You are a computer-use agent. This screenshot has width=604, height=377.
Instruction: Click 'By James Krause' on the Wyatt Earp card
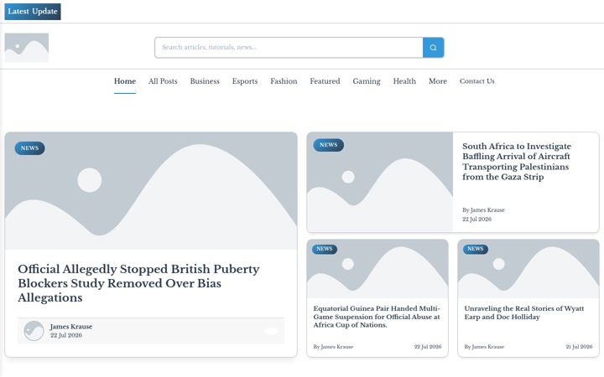(x=484, y=347)
